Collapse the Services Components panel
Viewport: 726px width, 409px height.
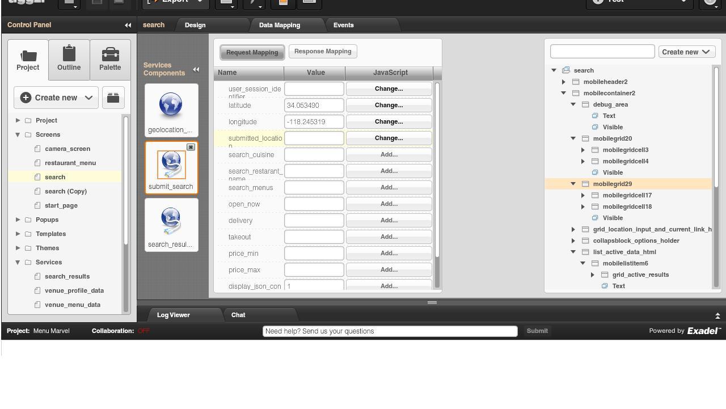196,69
